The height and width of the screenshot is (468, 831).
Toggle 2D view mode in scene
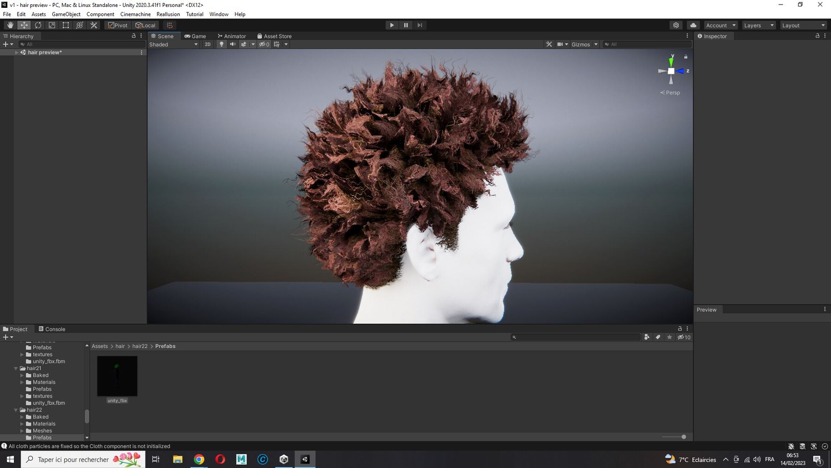(x=208, y=44)
